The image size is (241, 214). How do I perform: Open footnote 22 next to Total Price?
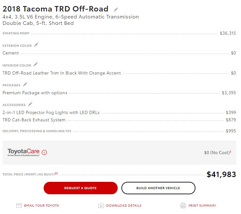click(56, 173)
